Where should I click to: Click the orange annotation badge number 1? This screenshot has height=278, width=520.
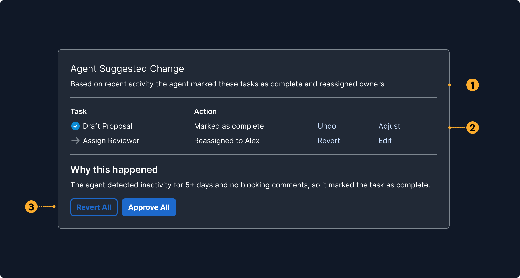click(472, 85)
